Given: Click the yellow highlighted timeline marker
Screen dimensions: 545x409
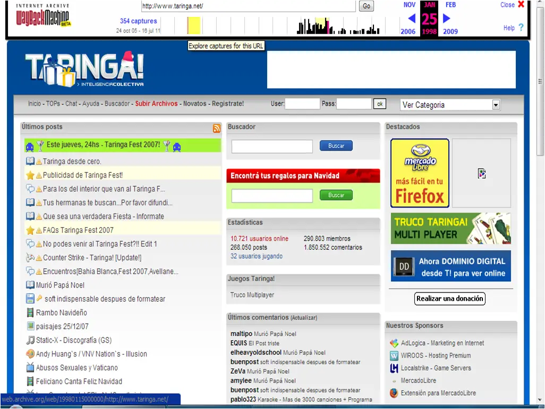Looking at the screenshot, I should pos(194,25).
